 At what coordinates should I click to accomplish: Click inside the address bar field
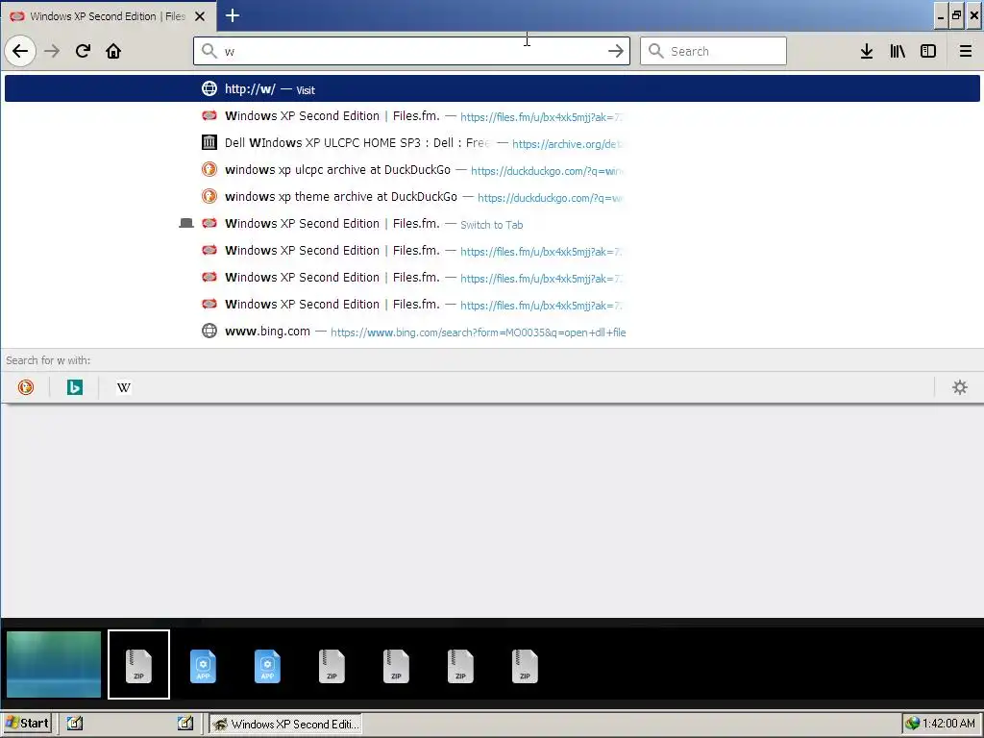coord(411,51)
